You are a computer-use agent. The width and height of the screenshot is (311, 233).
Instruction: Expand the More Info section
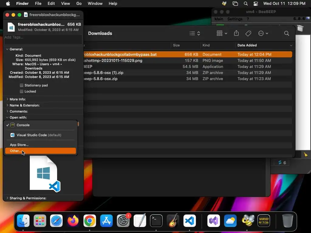(x=7, y=99)
